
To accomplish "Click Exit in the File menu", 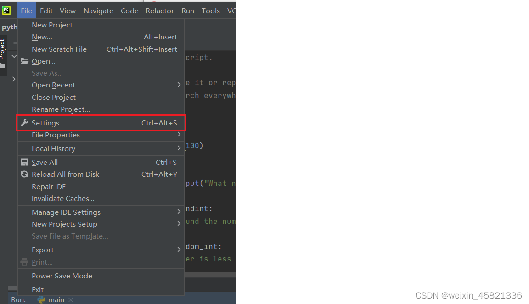I will pos(38,290).
